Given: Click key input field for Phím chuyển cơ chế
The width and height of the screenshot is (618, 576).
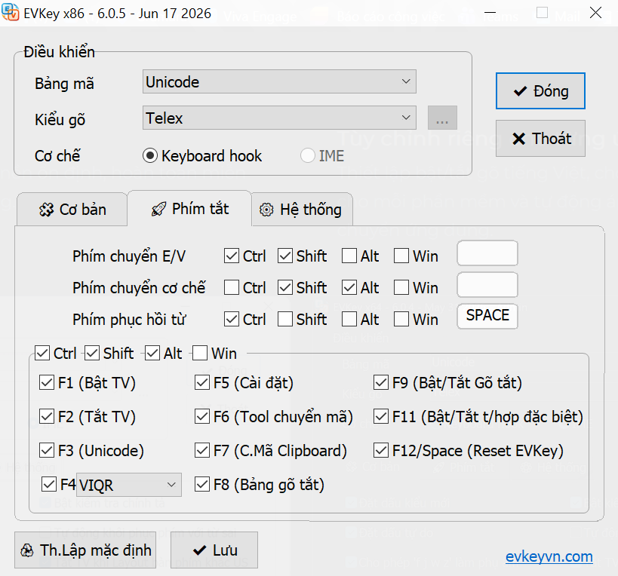Looking at the screenshot, I should click(x=487, y=285).
